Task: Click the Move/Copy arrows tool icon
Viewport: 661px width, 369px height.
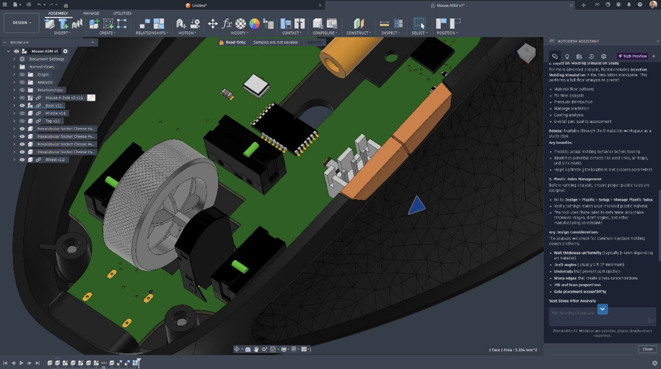Action: [213, 24]
